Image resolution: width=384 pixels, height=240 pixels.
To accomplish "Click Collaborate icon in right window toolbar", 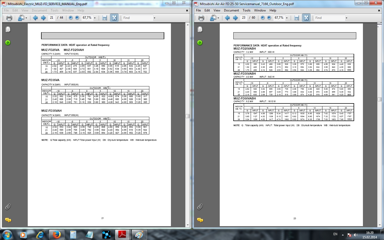I will point(213,18).
